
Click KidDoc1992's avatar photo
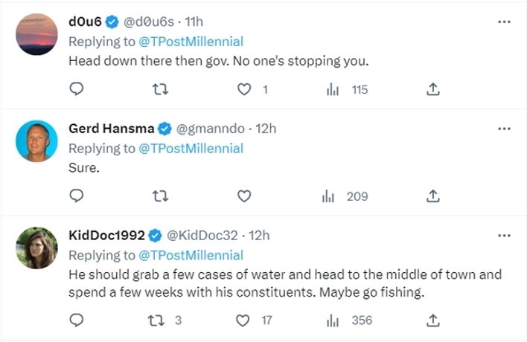[36, 248]
